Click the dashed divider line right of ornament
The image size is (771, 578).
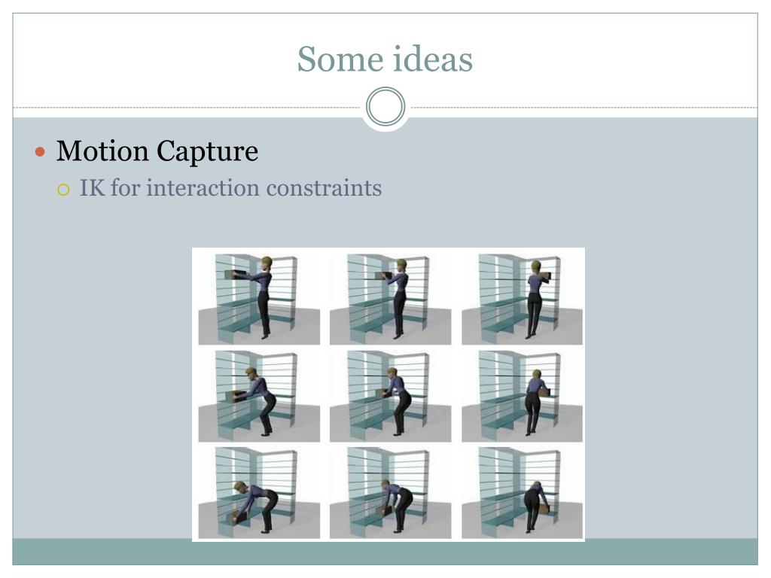click(x=584, y=107)
